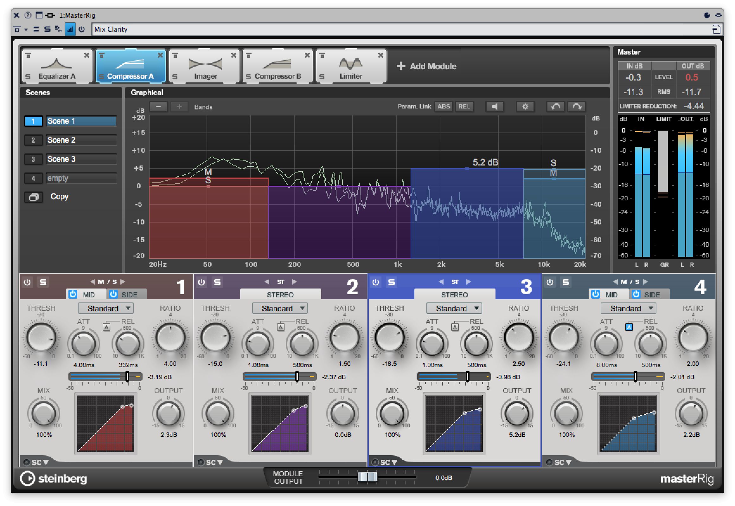The width and height of the screenshot is (735, 506).
Task: Click band 3 next channel mode arrow
Action: pyautogui.click(x=469, y=282)
